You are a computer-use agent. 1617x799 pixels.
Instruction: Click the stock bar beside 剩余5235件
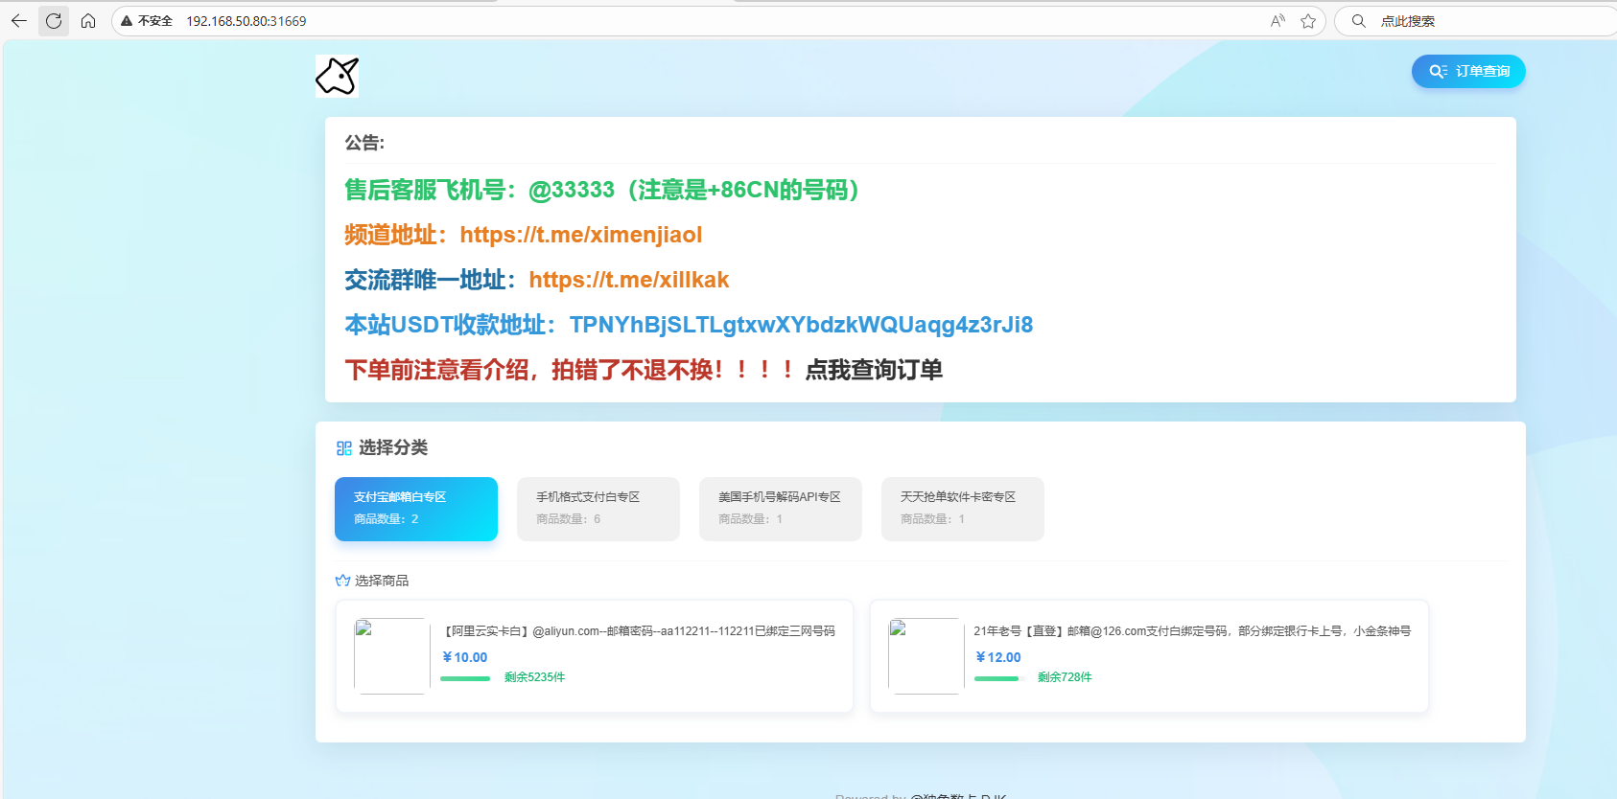pos(465,678)
